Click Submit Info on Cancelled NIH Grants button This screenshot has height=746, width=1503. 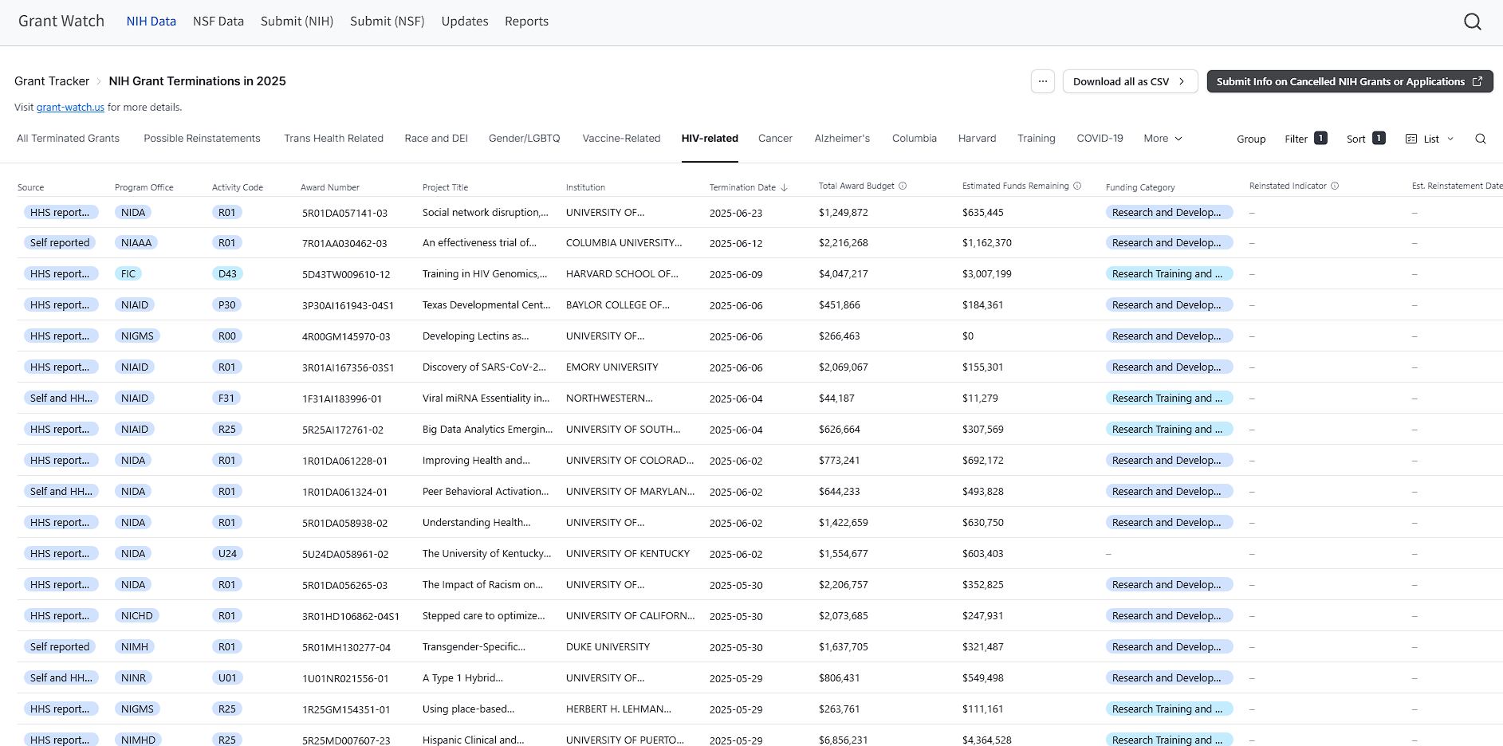click(1349, 81)
